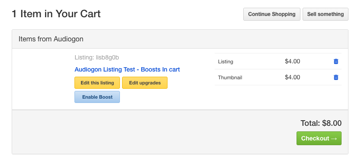Image resolution: width=358 pixels, height=165 pixels.
Task: Click the 'Thumbnail' line item label
Action: pyautogui.click(x=230, y=78)
